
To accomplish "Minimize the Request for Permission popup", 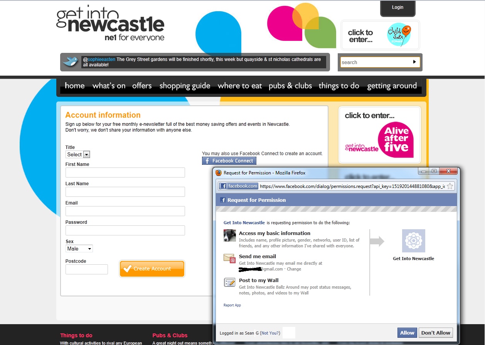I will point(424,171).
